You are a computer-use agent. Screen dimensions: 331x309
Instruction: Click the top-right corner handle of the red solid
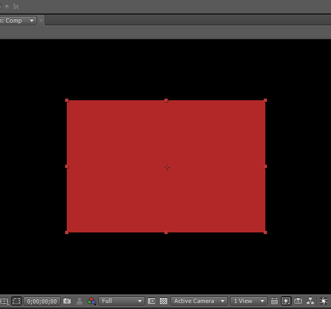(x=265, y=100)
